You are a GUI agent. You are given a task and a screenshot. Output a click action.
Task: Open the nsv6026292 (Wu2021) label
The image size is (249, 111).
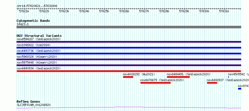pyautogui.click(x=139, y=74)
